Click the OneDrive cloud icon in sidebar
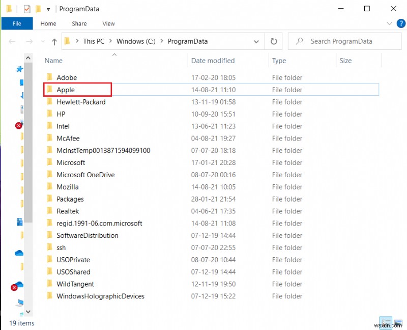The image size is (407, 330). point(19,253)
